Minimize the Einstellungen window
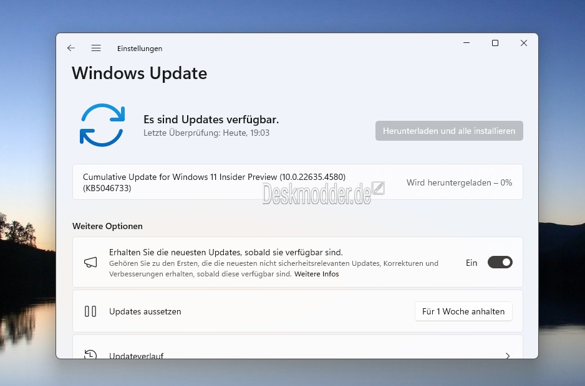The width and height of the screenshot is (585, 386). click(x=467, y=43)
